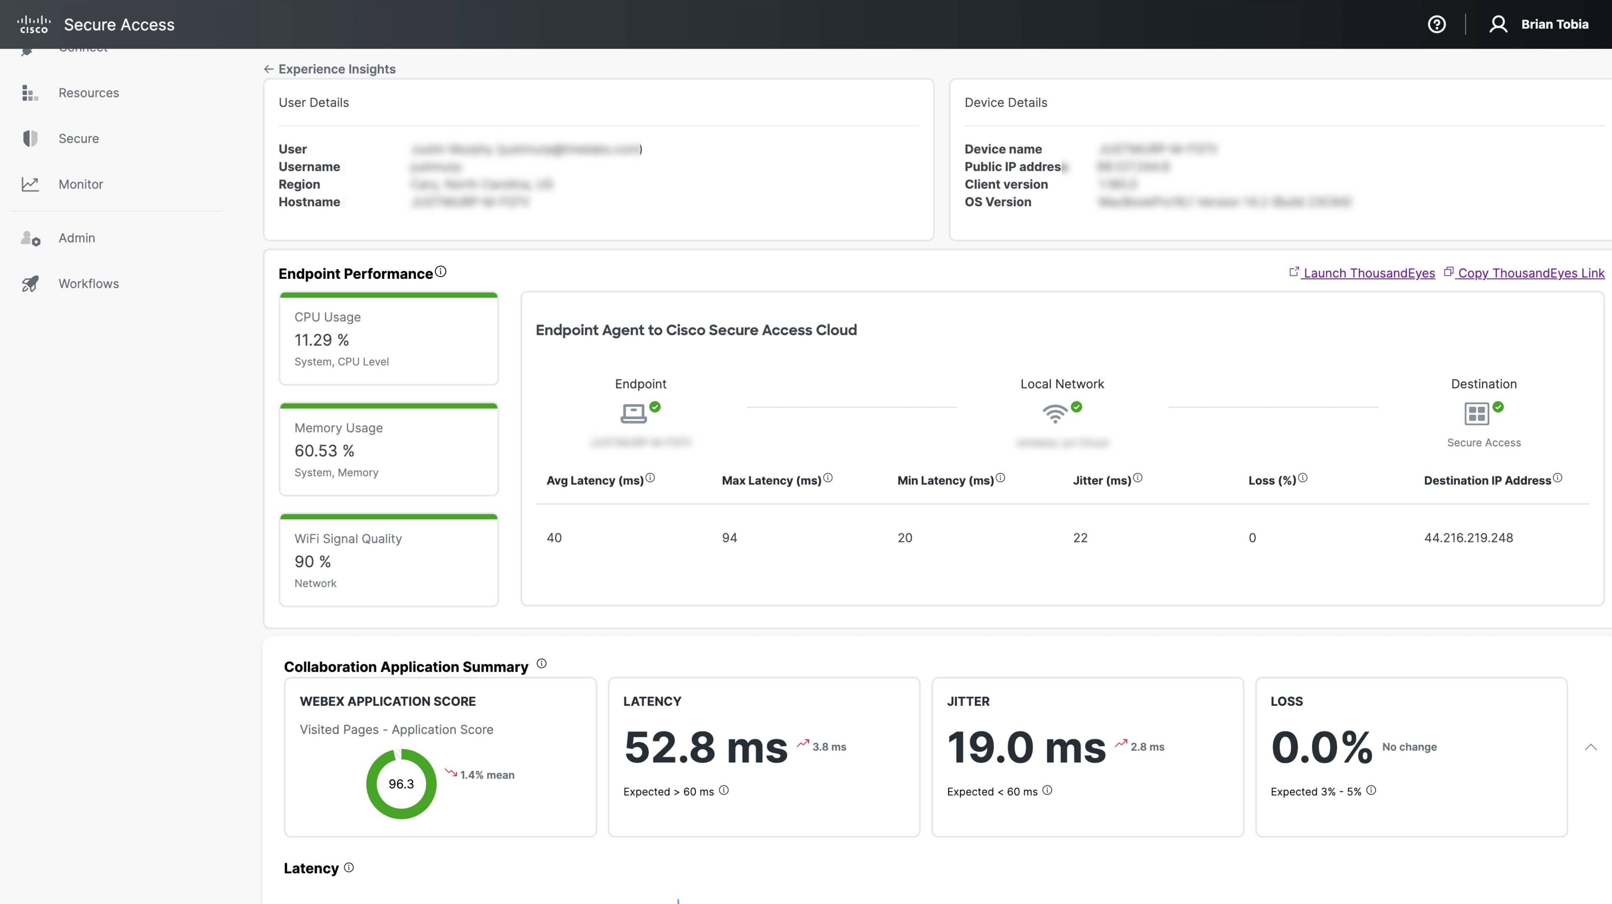1612x904 pixels.
Task: Click info icon beside Collaboration Application Summary
Action: pyautogui.click(x=541, y=664)
